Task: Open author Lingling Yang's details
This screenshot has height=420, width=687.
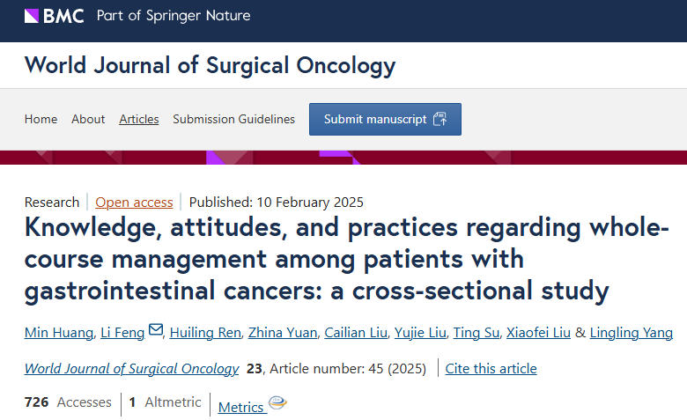Action: (x=631, y=332)
